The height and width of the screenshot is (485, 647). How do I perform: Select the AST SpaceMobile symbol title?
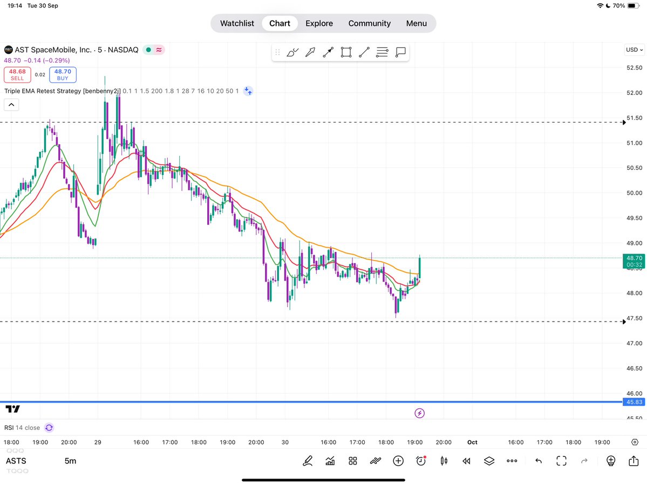76,50
